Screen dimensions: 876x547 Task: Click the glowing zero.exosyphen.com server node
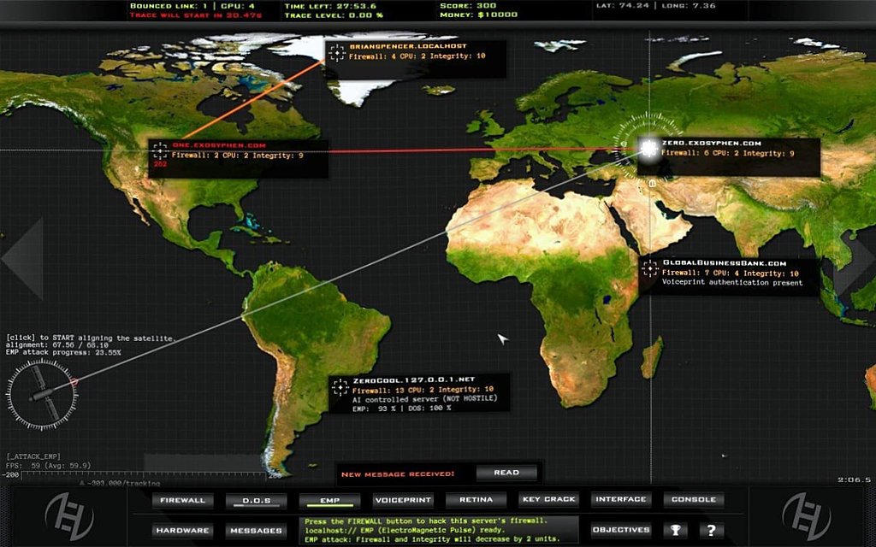click(648, 148)
